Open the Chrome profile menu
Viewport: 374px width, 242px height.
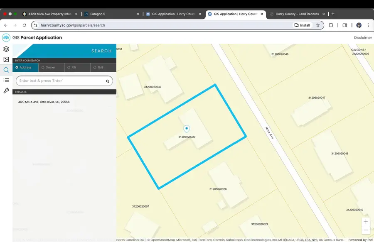[359, 25]
